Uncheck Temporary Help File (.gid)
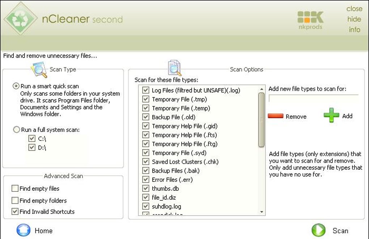Screen dimensions: 369x239 pyautogui.click(x=146, y=126)
